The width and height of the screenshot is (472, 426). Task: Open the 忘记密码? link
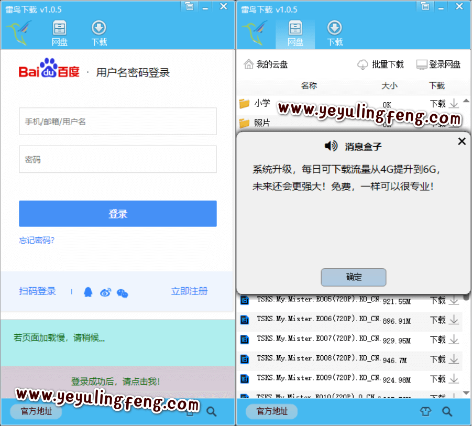pos(37,240)
